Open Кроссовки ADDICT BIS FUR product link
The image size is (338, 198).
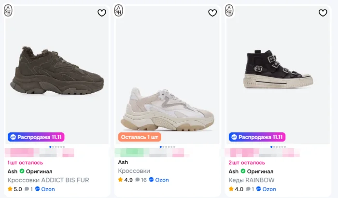(48, 180)
